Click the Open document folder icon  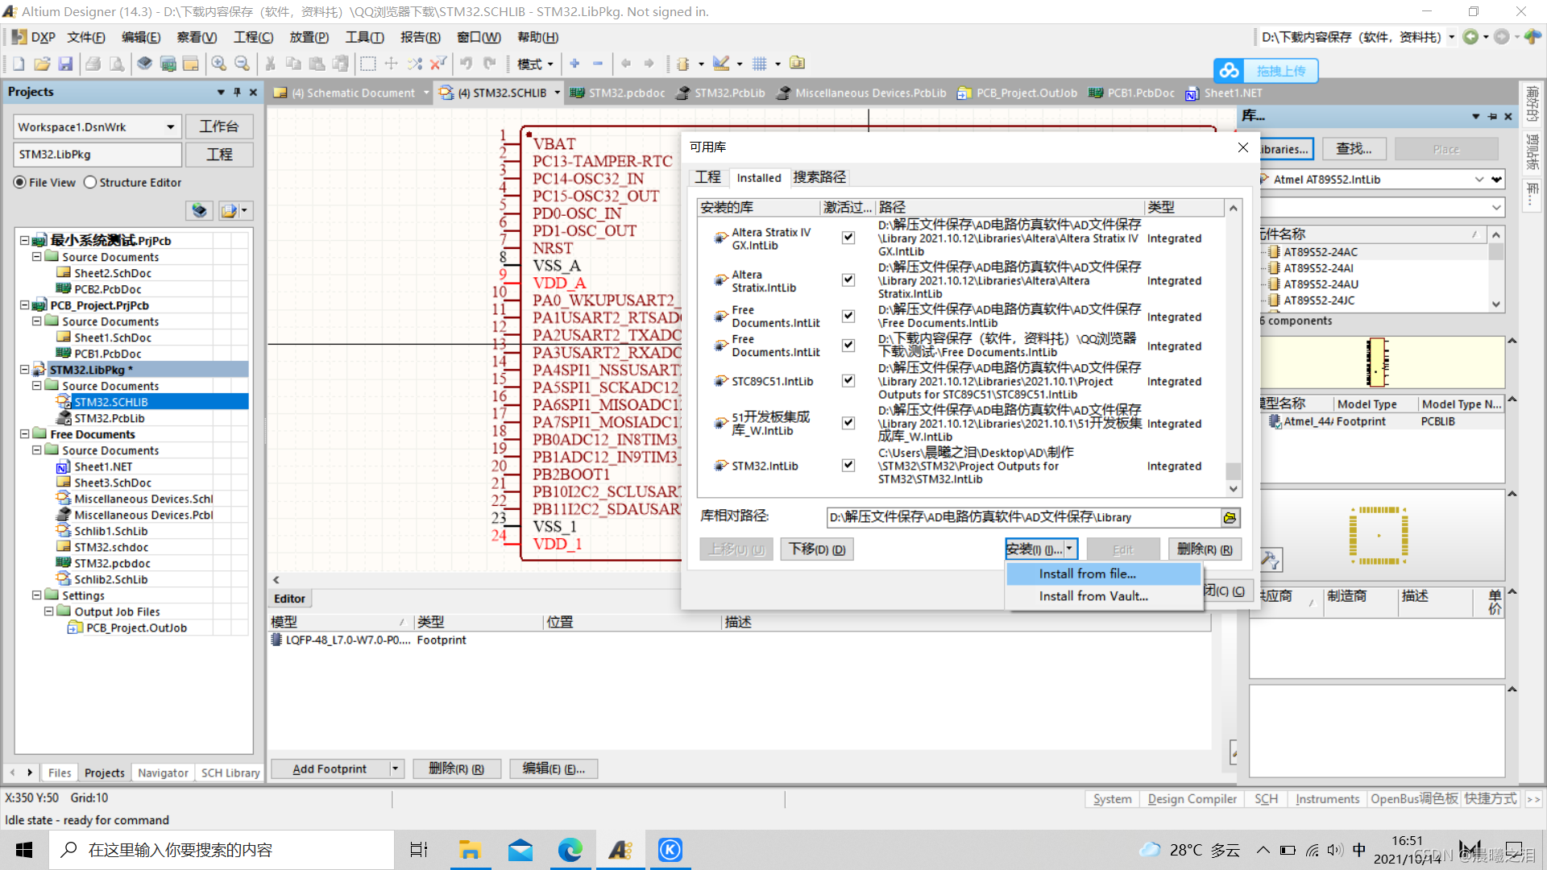pyautogui.click(x=42, y=64)
